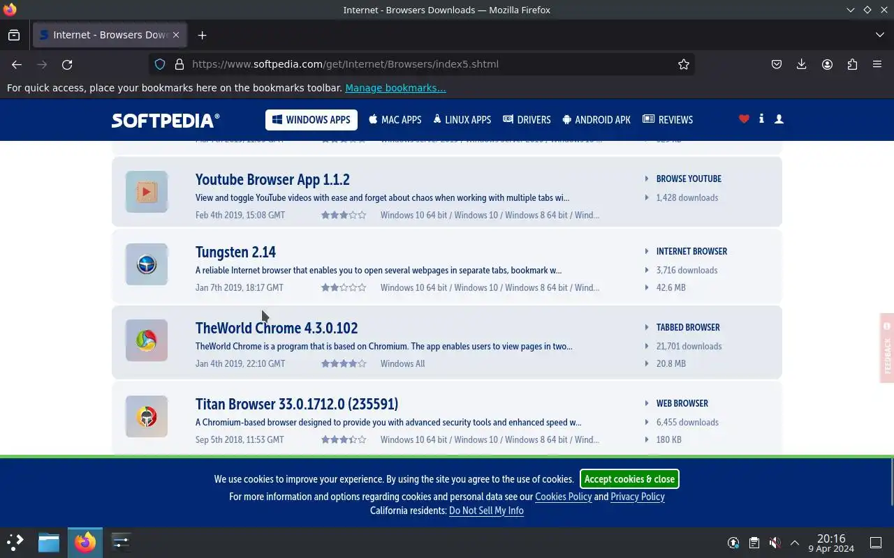
Task: Open Firefox application hamburger menu
Action: tap(877, 64)
